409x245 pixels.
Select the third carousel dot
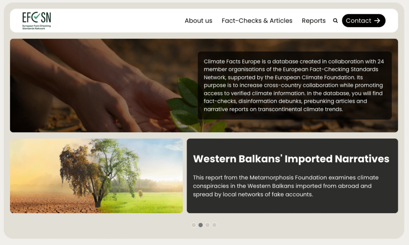[207, 225]
